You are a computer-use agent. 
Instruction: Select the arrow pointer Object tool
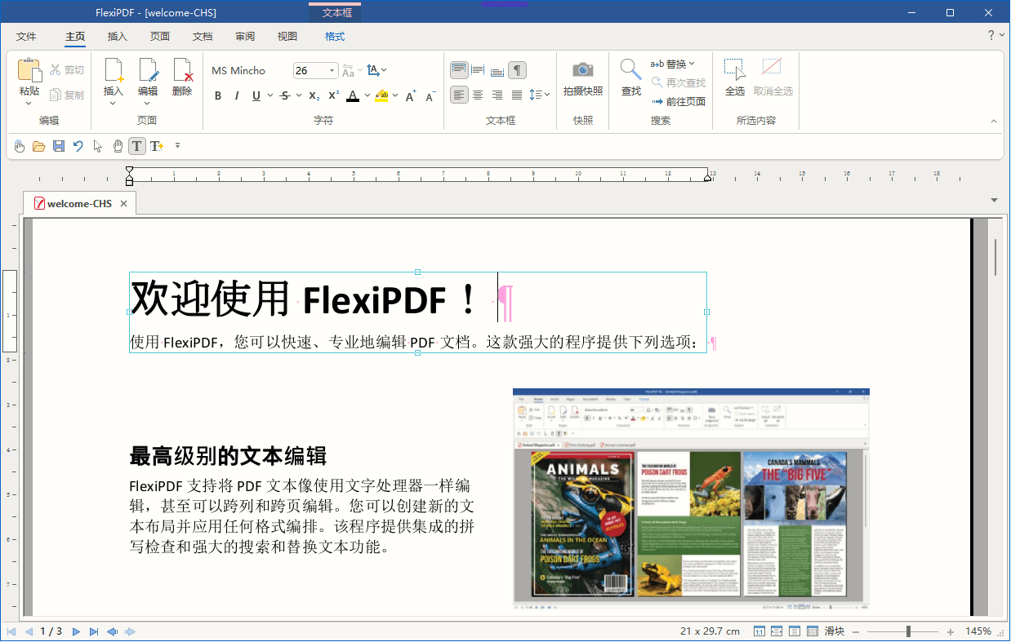[x=98, y=146]
